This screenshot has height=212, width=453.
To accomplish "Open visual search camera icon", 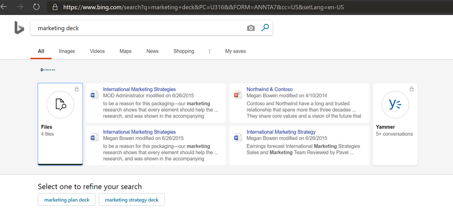I will click(x=251, y=28).
